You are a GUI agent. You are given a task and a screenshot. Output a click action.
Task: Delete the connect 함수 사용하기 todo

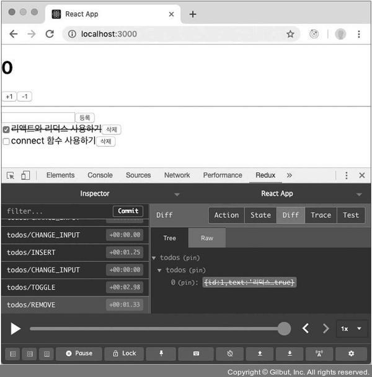pos(105,141)
